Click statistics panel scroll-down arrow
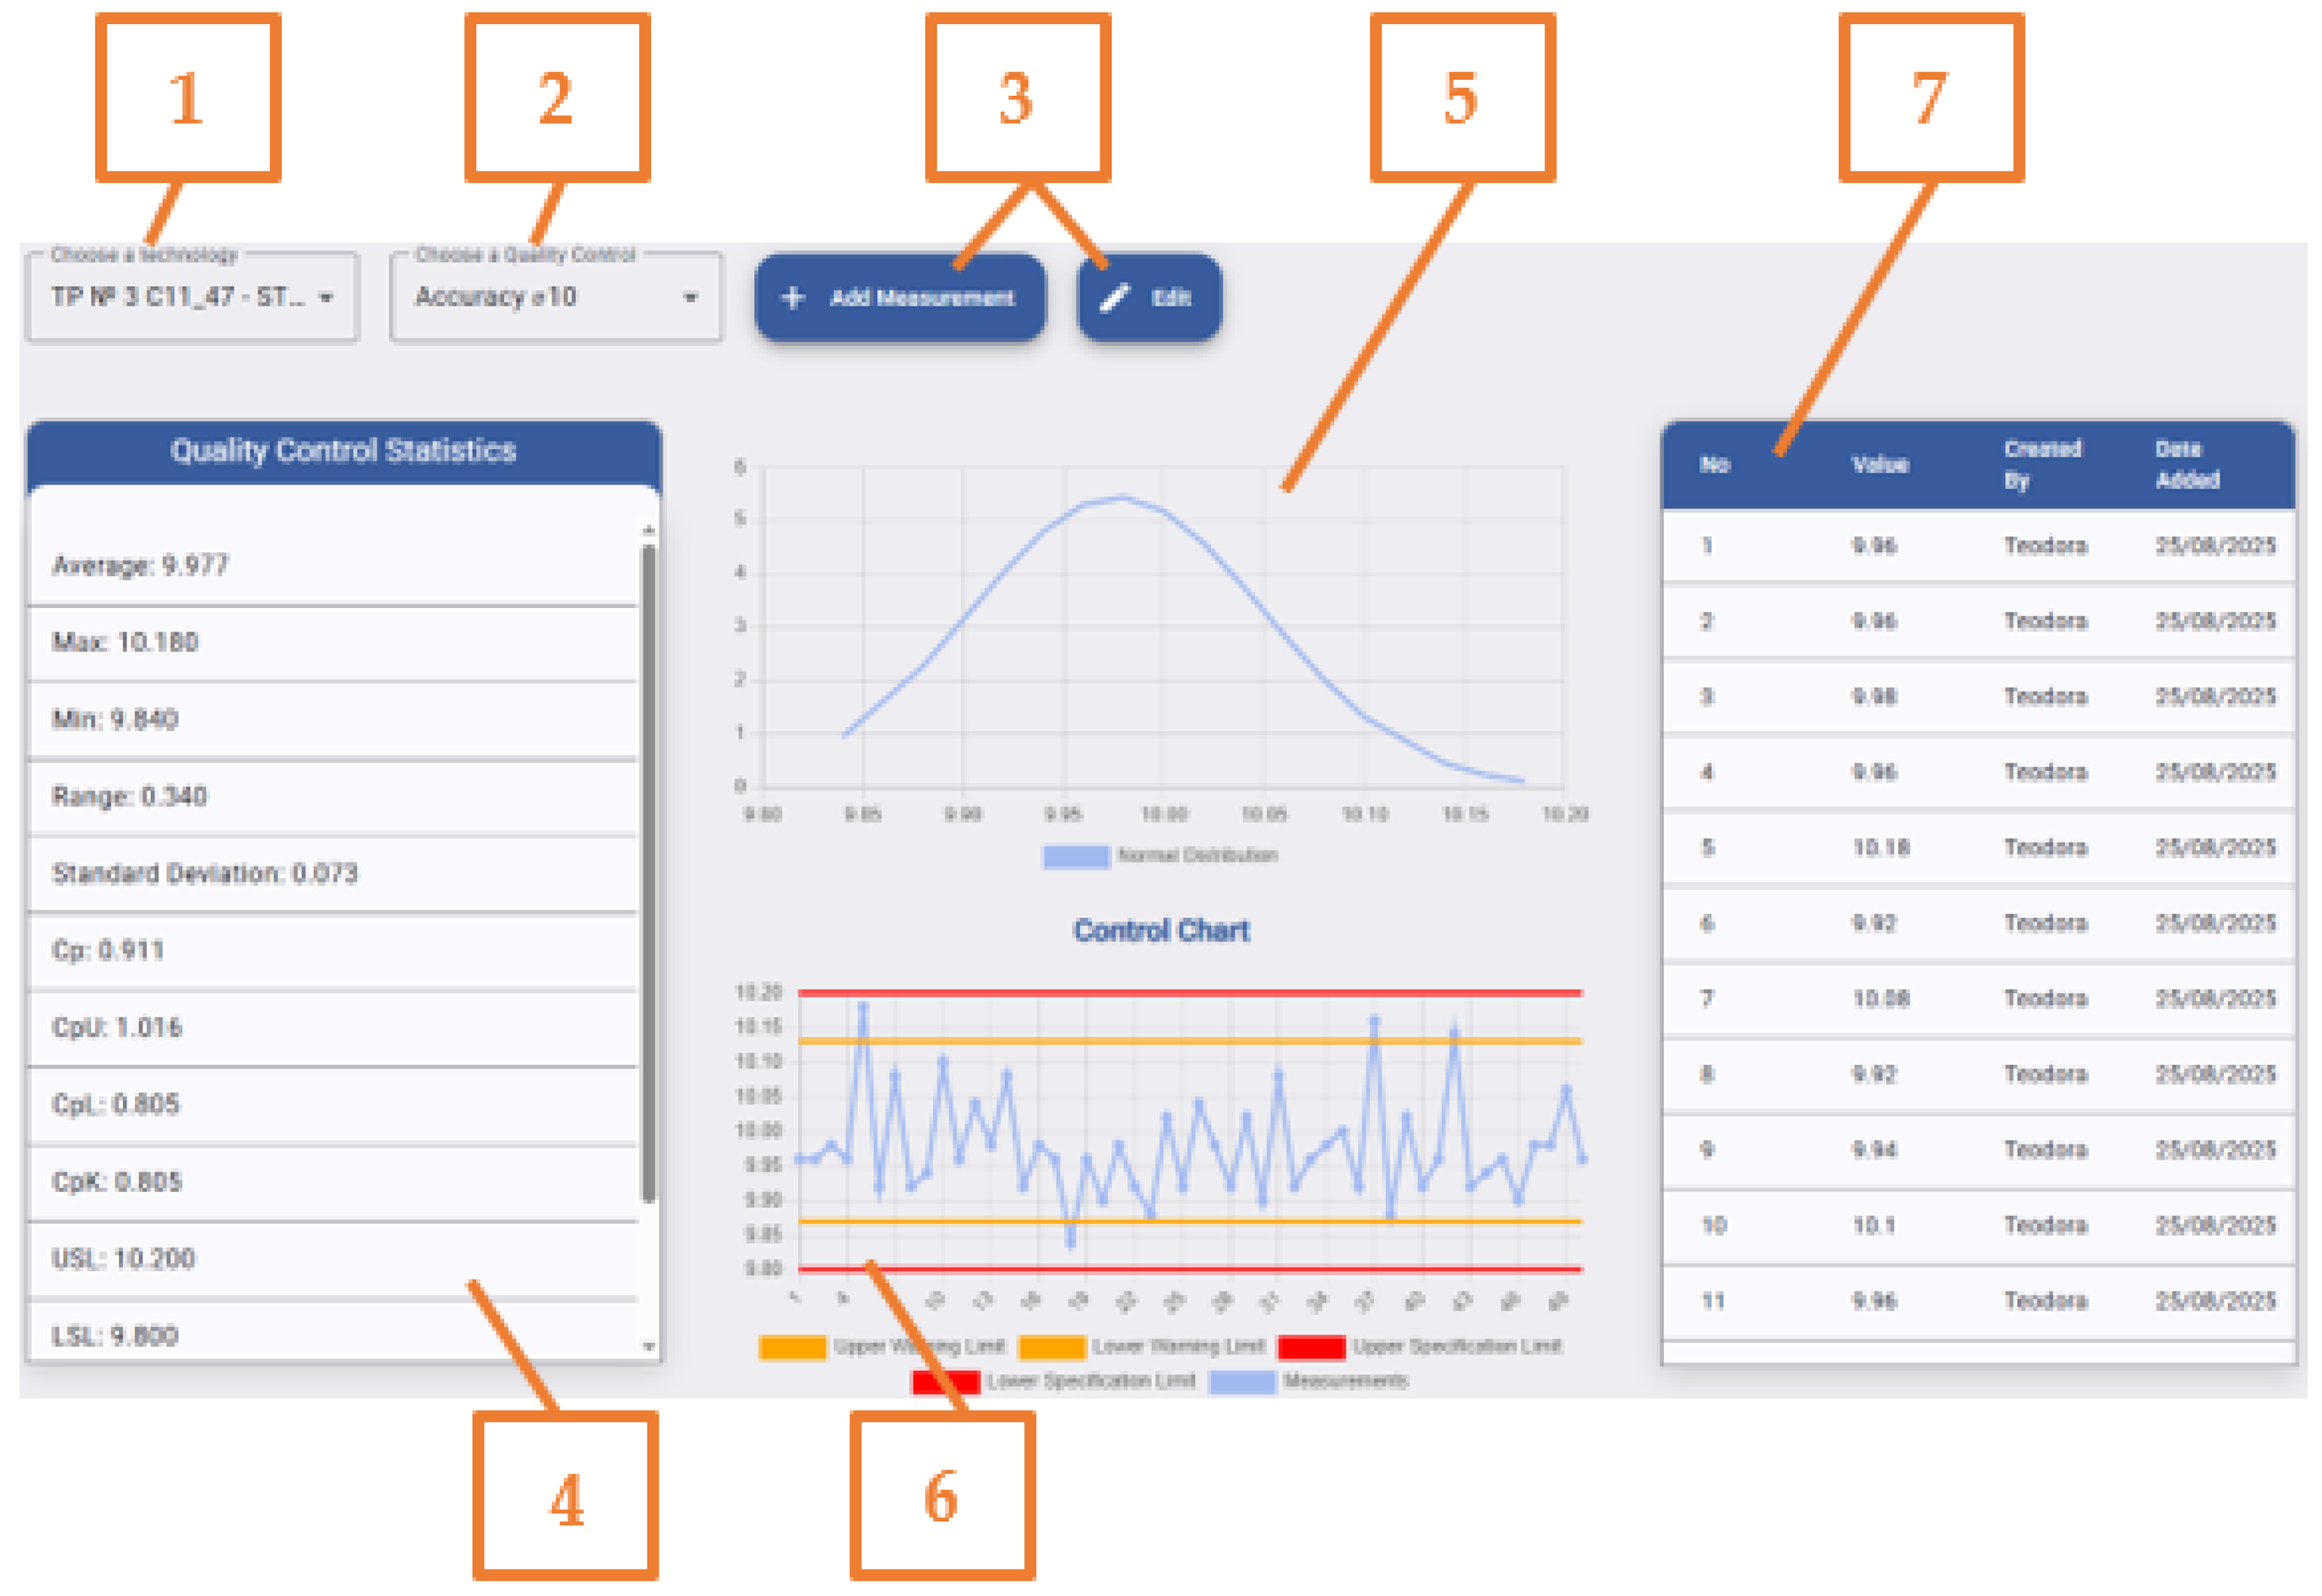The width and height of the screenshot is (2322, 1596). (649, 1348)
